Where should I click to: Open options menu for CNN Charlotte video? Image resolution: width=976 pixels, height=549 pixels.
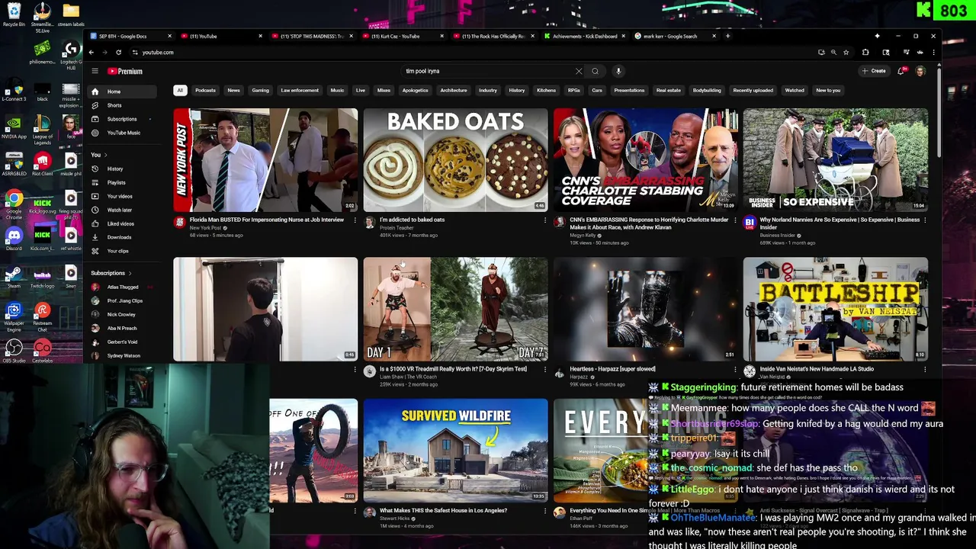734,220
